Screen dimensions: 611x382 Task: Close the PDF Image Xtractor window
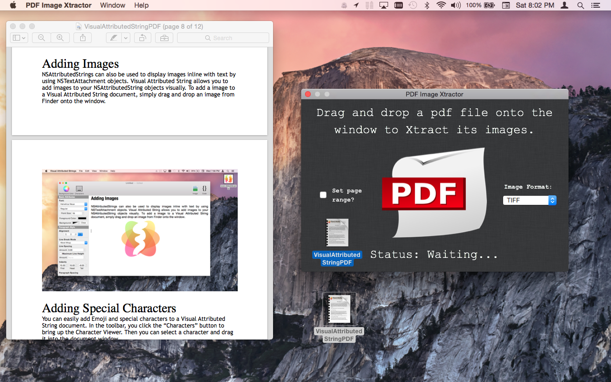coord(308,94)
